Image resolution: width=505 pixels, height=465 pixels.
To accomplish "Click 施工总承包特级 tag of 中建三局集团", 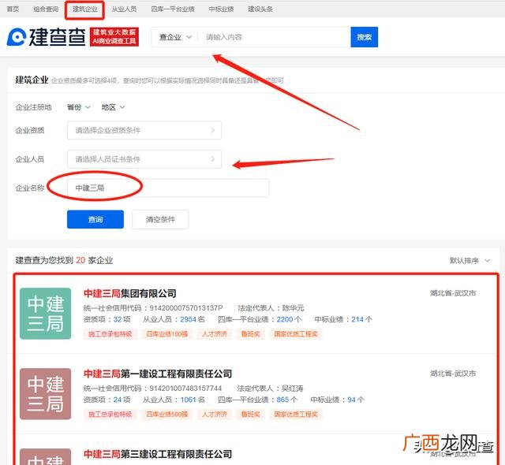I will coord(110,334).
